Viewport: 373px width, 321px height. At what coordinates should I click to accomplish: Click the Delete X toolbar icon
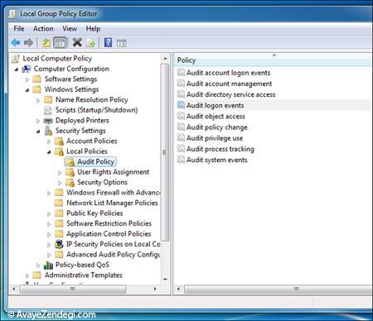click(77, 42)
